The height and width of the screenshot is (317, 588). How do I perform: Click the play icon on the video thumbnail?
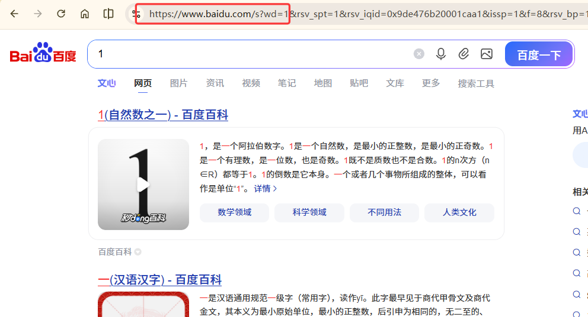(143, 185)
